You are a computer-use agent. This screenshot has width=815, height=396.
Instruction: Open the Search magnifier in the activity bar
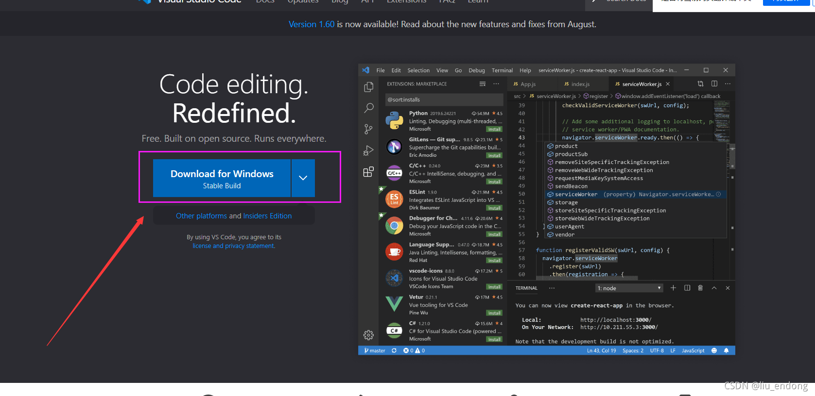tap(369, 108)
